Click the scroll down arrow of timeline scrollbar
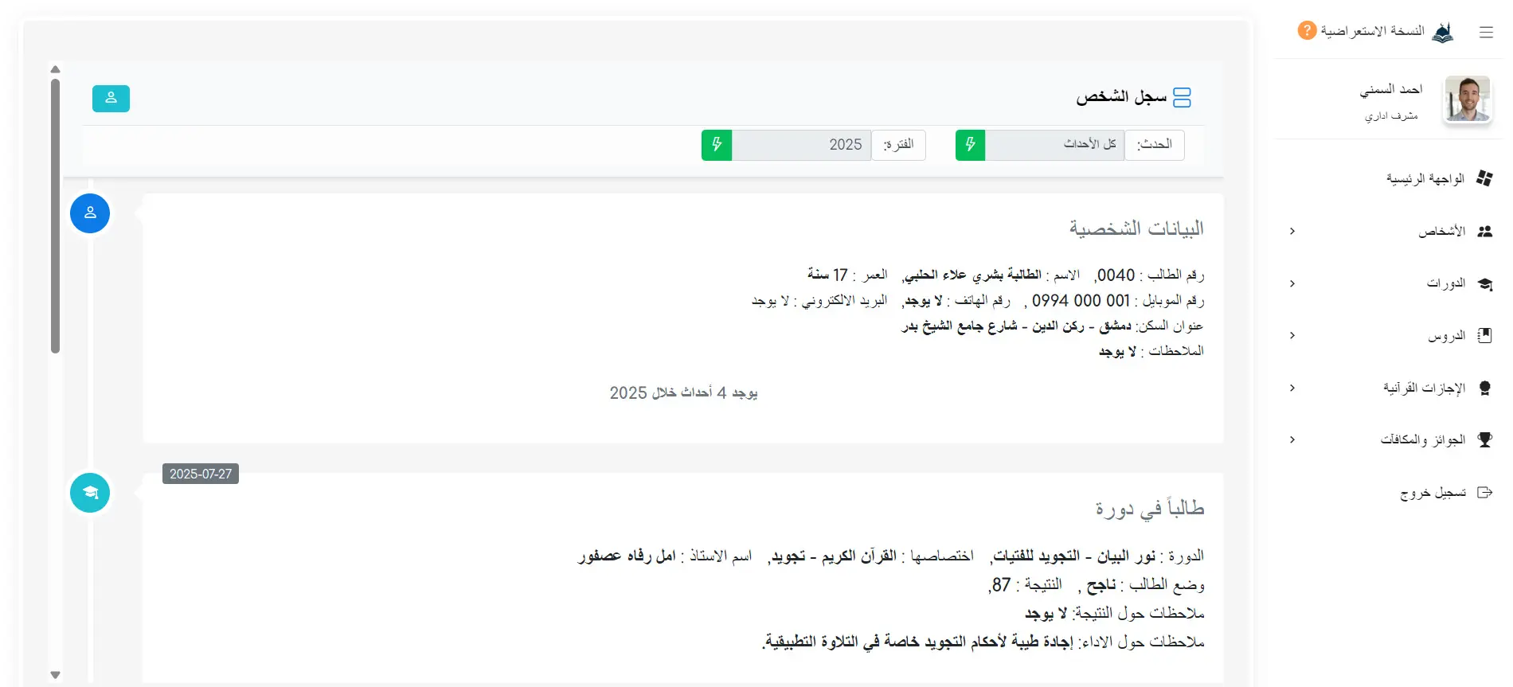1513x687 pixels. [55, 675]
